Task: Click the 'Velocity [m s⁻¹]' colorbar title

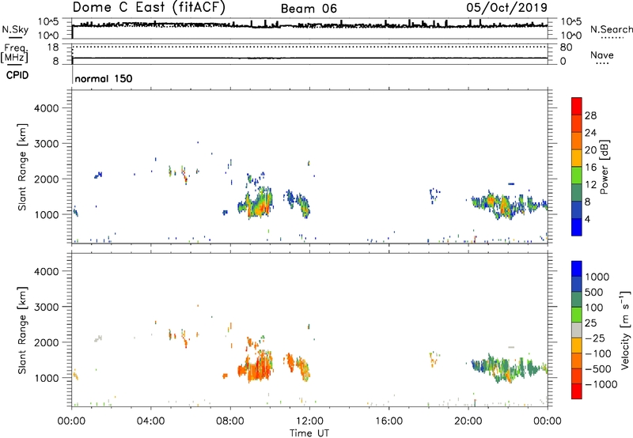Action: click(x=625, y=330)
